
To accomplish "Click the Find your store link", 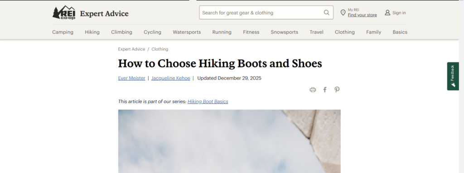I will tap(362, 15).
